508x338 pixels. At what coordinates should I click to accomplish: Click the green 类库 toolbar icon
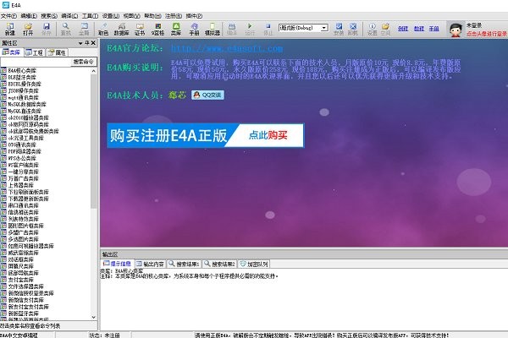tap(176, 29)
